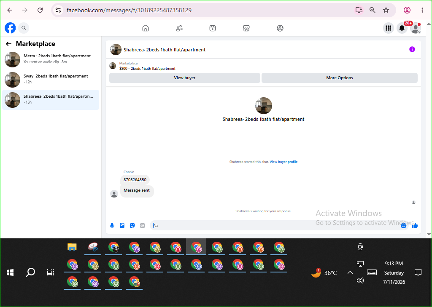Screen dimensions: 432x307
Task: Go forward in browser history
Action: coord(25,10)
